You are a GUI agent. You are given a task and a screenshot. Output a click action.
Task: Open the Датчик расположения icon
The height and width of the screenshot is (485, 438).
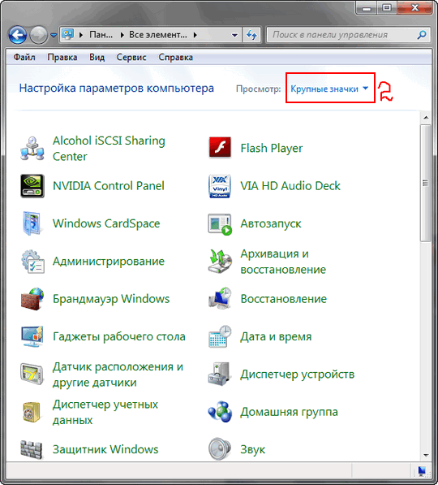click(x=32, y=375)
